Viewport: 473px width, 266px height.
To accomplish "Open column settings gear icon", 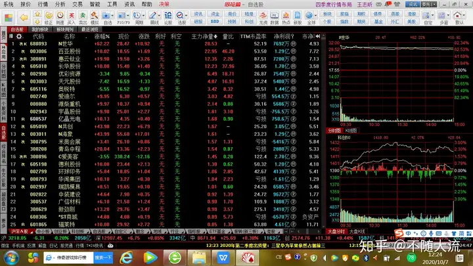I will (19, 37).
